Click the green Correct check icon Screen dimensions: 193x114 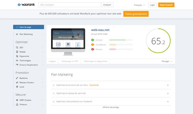(93, 40)
